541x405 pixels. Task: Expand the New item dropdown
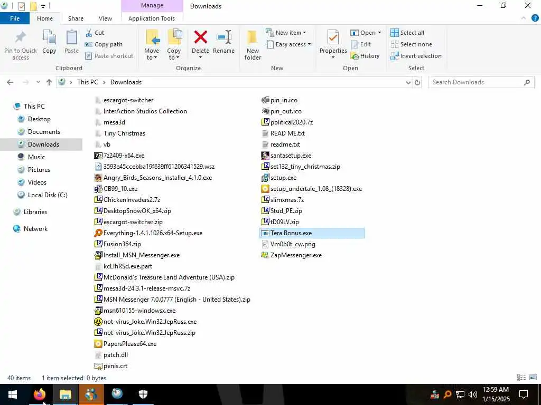(x=304, y=33)
